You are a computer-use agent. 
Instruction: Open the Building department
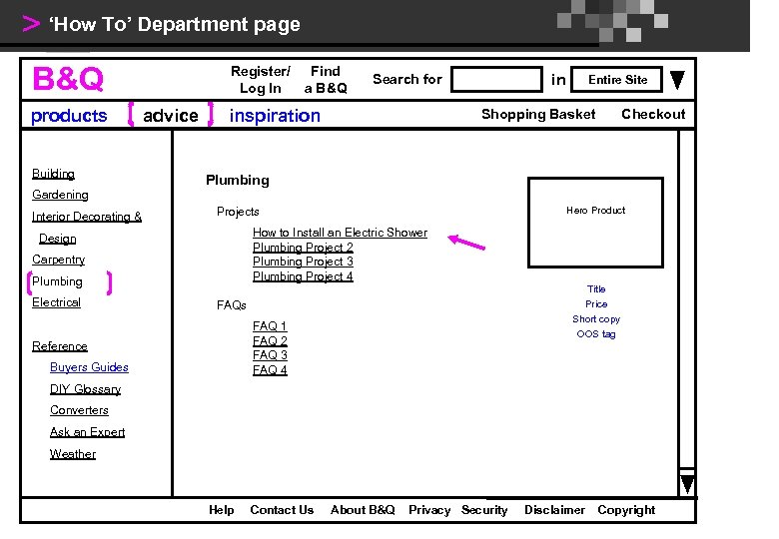53,174
